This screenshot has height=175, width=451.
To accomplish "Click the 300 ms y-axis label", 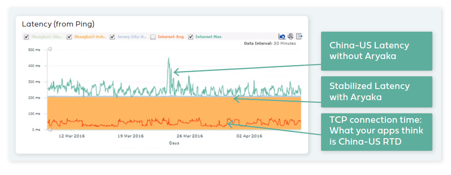I will [34, 82].
